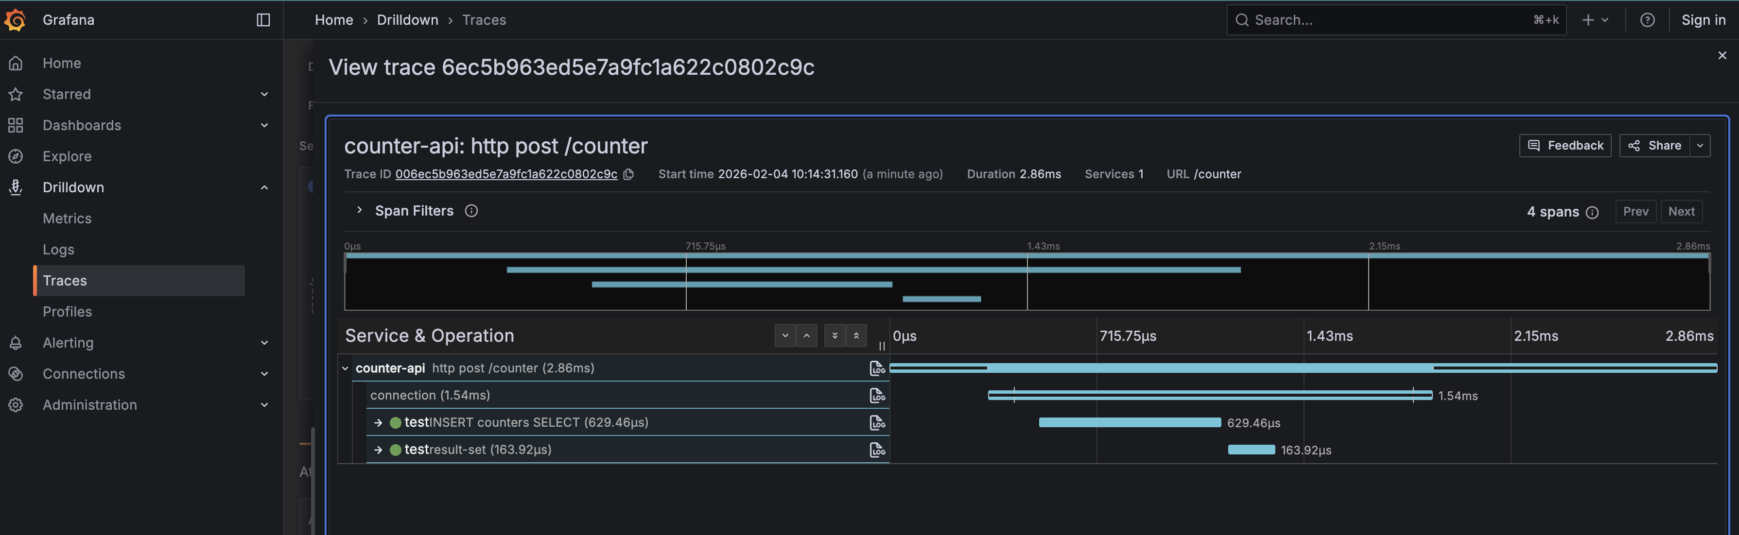
Task: Open logs for the testresult-set span
Action: tap(877, 450)
